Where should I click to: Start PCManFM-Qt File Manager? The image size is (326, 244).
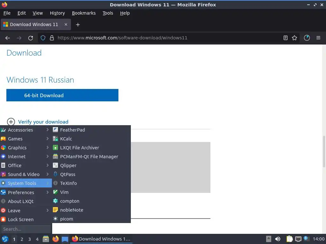click(x=91, y=157)
